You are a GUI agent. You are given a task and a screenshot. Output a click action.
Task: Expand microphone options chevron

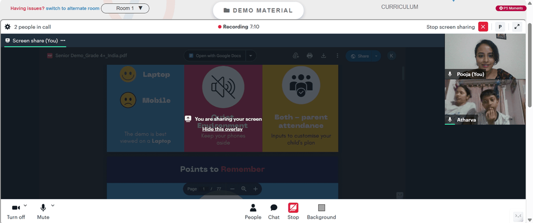[52, 205]
